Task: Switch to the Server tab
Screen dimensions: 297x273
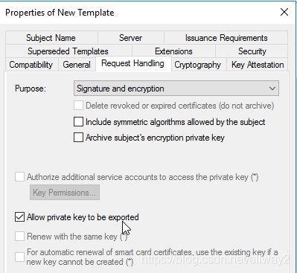Action: pos(131,38)
